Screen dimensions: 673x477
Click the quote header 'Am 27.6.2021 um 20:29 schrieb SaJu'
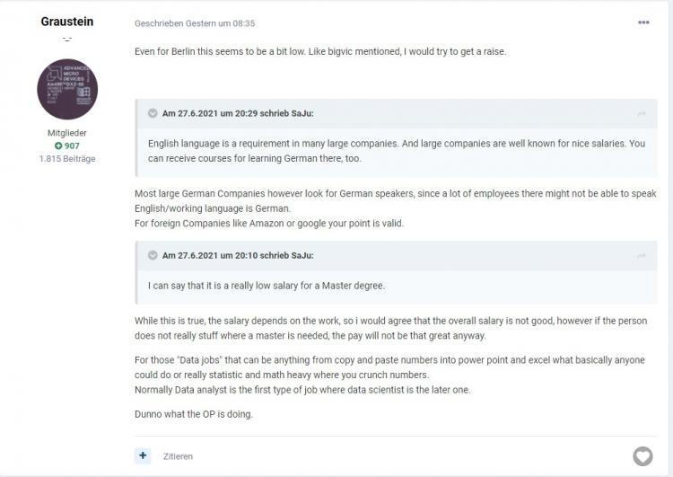(x=238, y=113)
